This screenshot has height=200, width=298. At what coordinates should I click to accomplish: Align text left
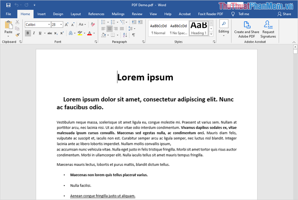pyautogui.click(x=103, y=29)
